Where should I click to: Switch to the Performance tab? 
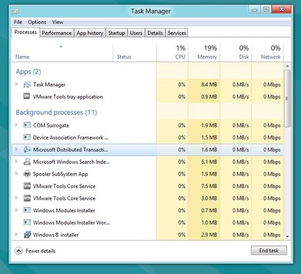57,33
